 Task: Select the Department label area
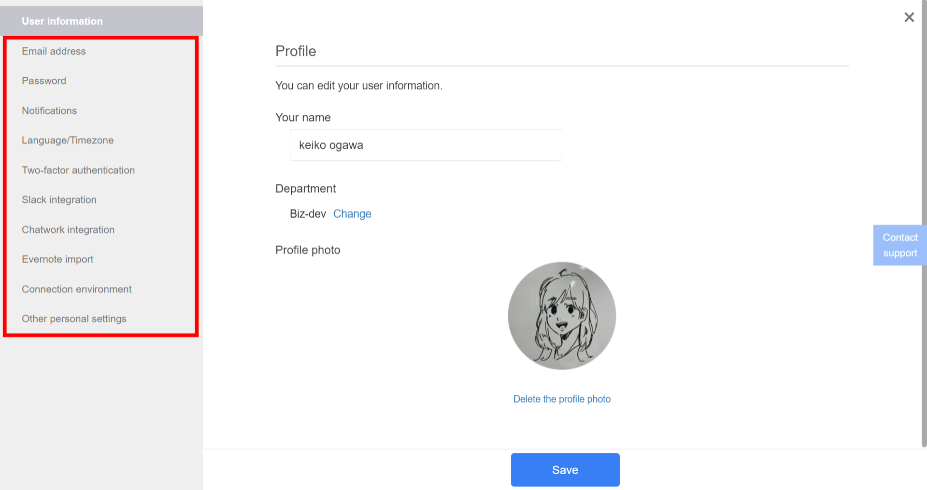[x=305, y=188]
